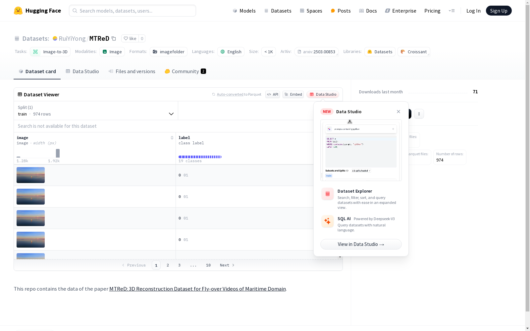Select page 1 in pagination

156,265
